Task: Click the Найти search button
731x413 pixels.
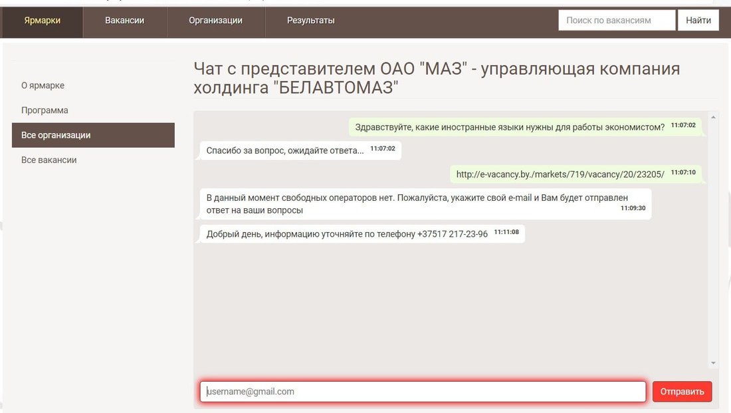Action: (698, 21)
